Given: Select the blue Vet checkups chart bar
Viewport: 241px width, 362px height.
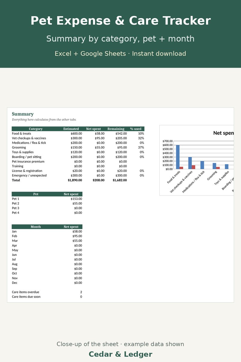Looking at the screenshot, I should 190,163.
